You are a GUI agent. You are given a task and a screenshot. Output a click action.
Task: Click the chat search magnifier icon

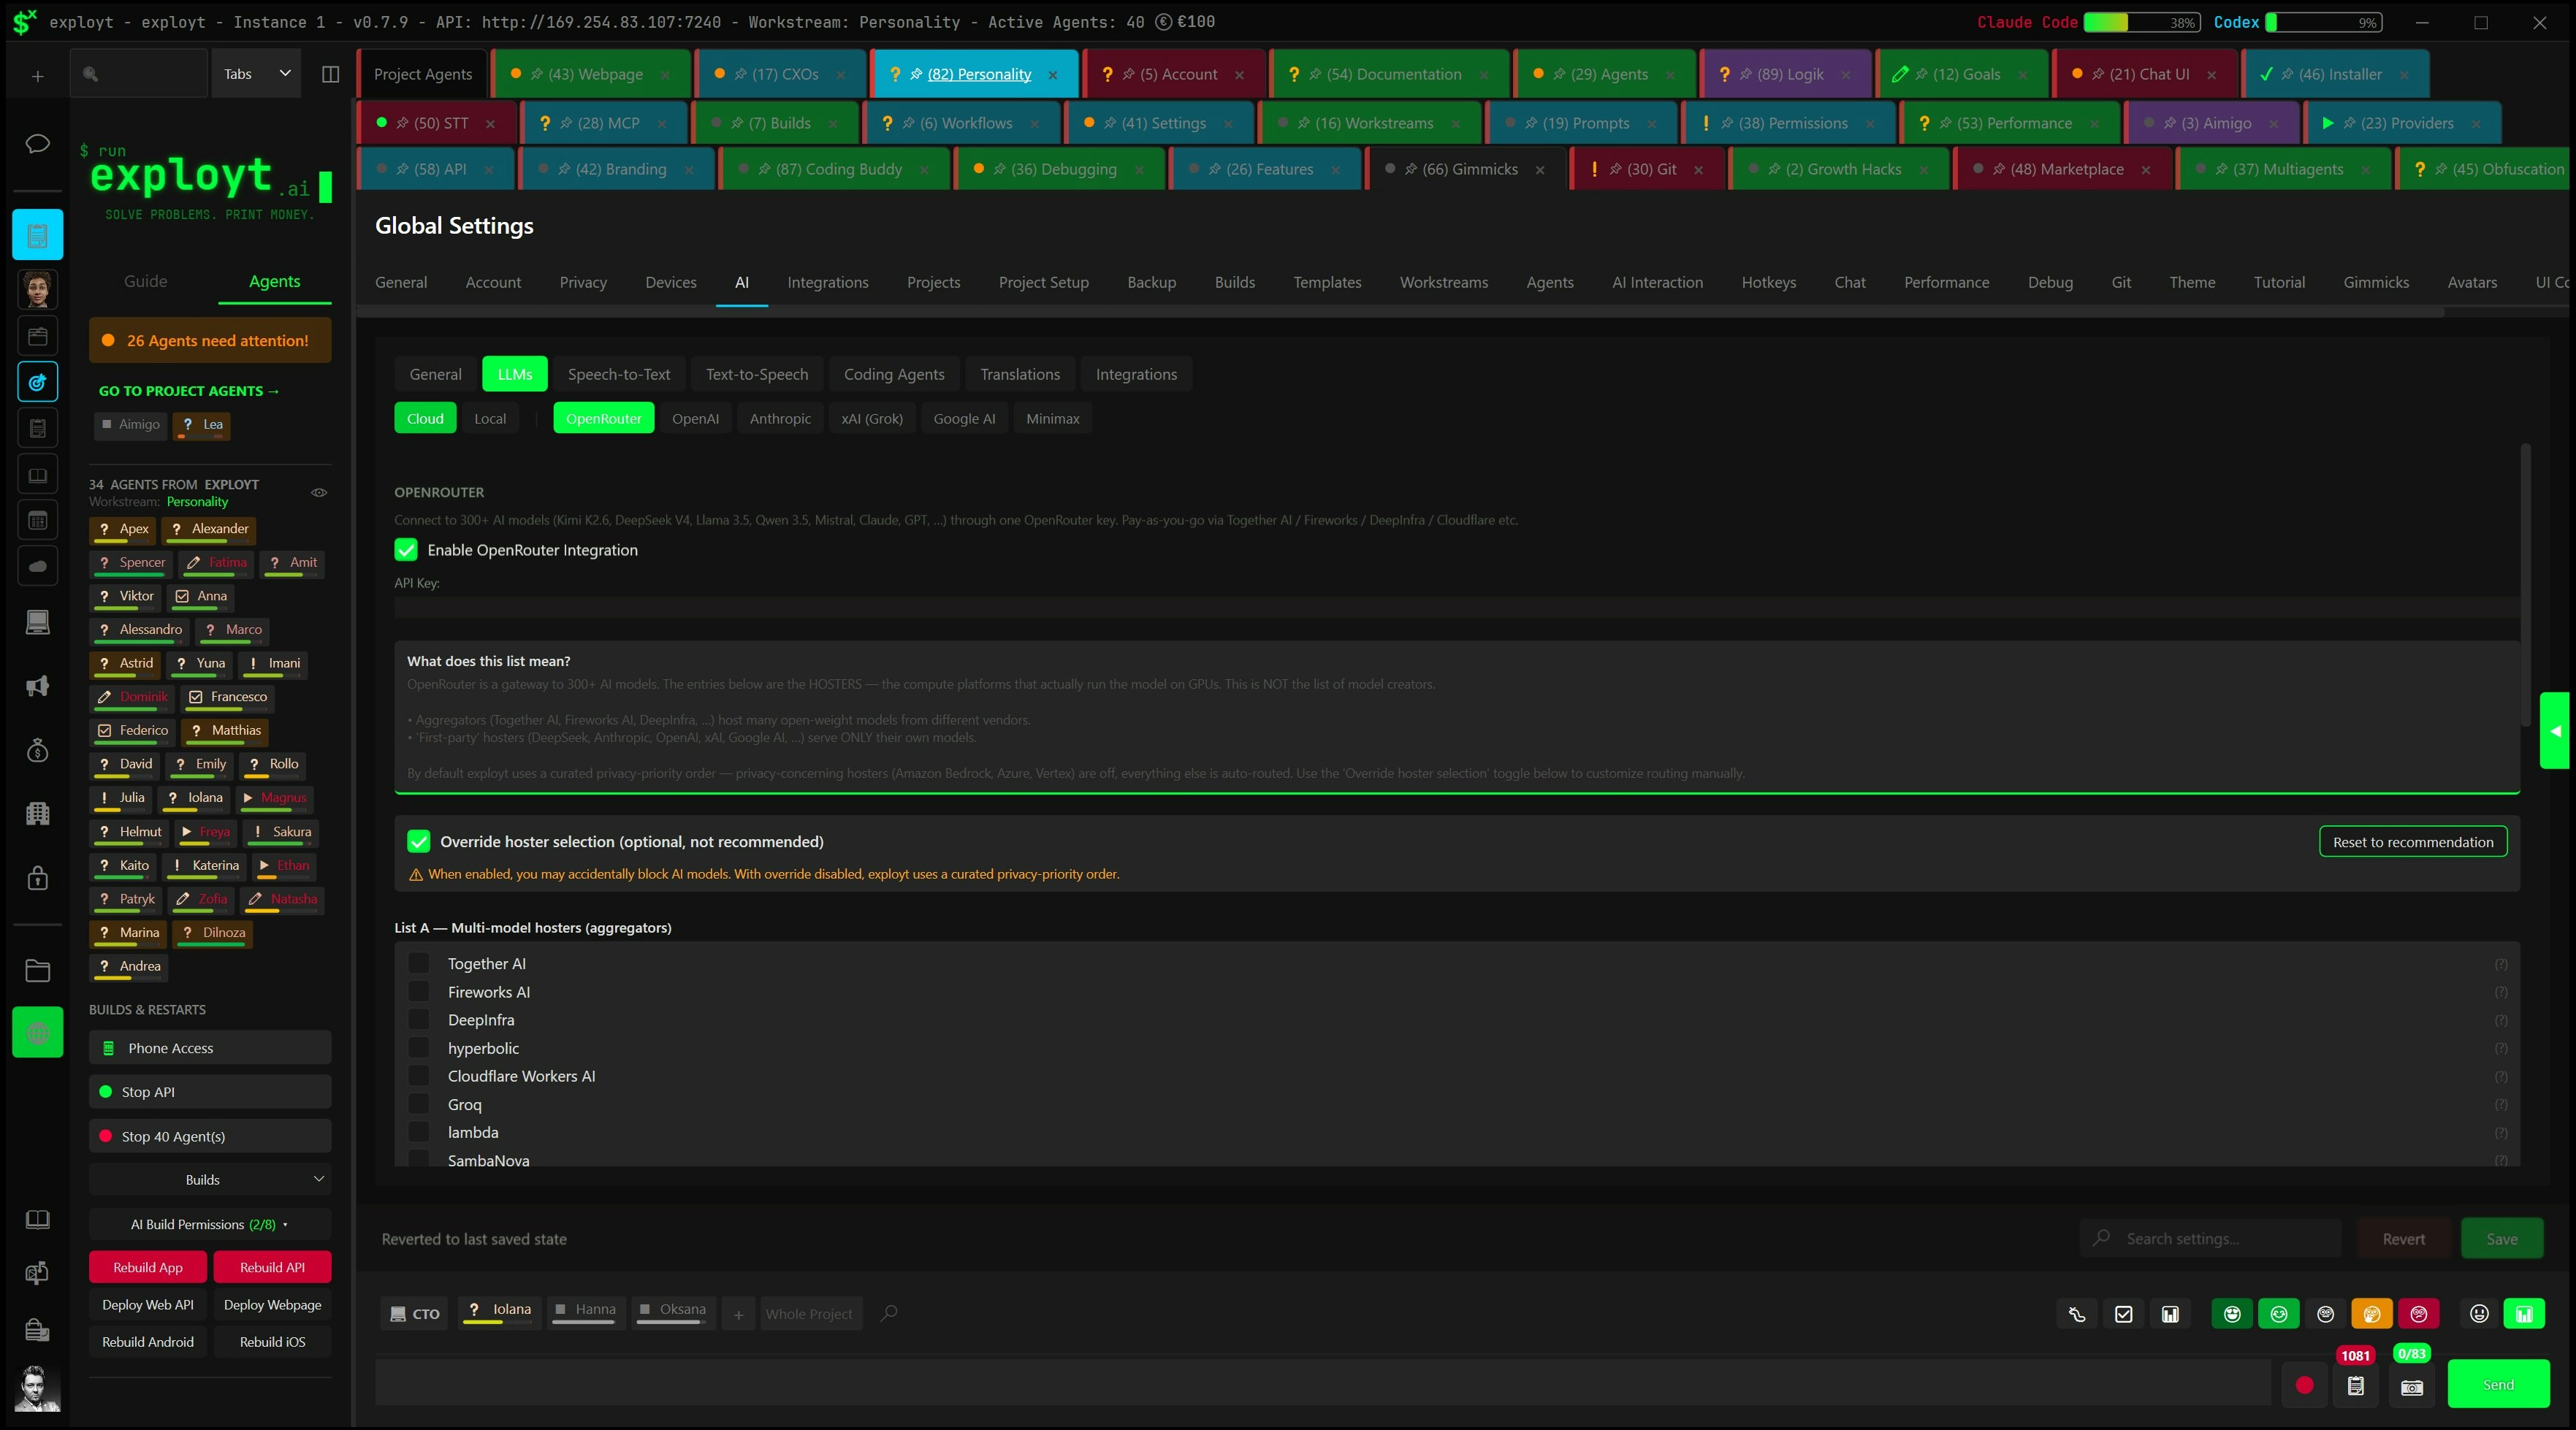889,1313
